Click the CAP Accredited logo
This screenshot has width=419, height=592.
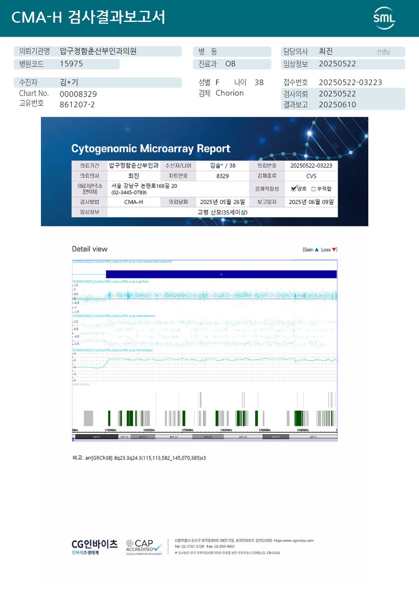tap(144, 547)
